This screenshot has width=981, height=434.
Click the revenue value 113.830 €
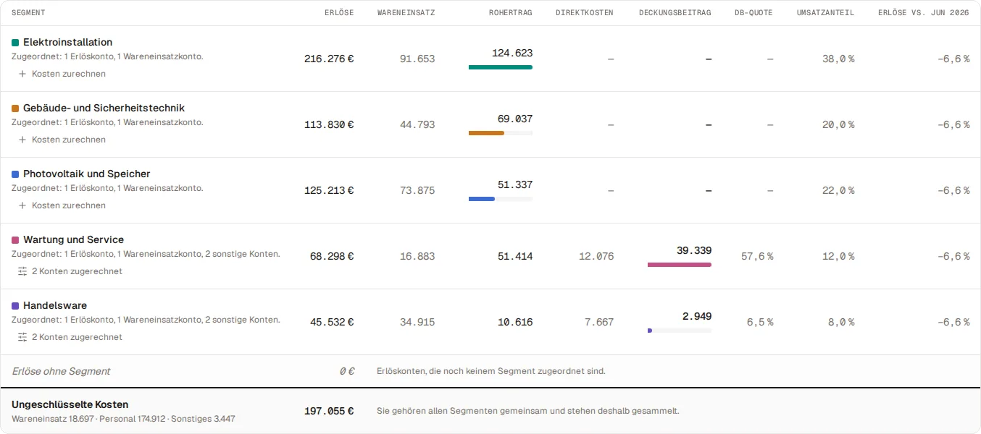[x=329, y=124]
